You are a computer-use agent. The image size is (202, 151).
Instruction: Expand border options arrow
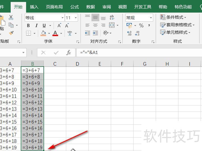tap(35, 33)
